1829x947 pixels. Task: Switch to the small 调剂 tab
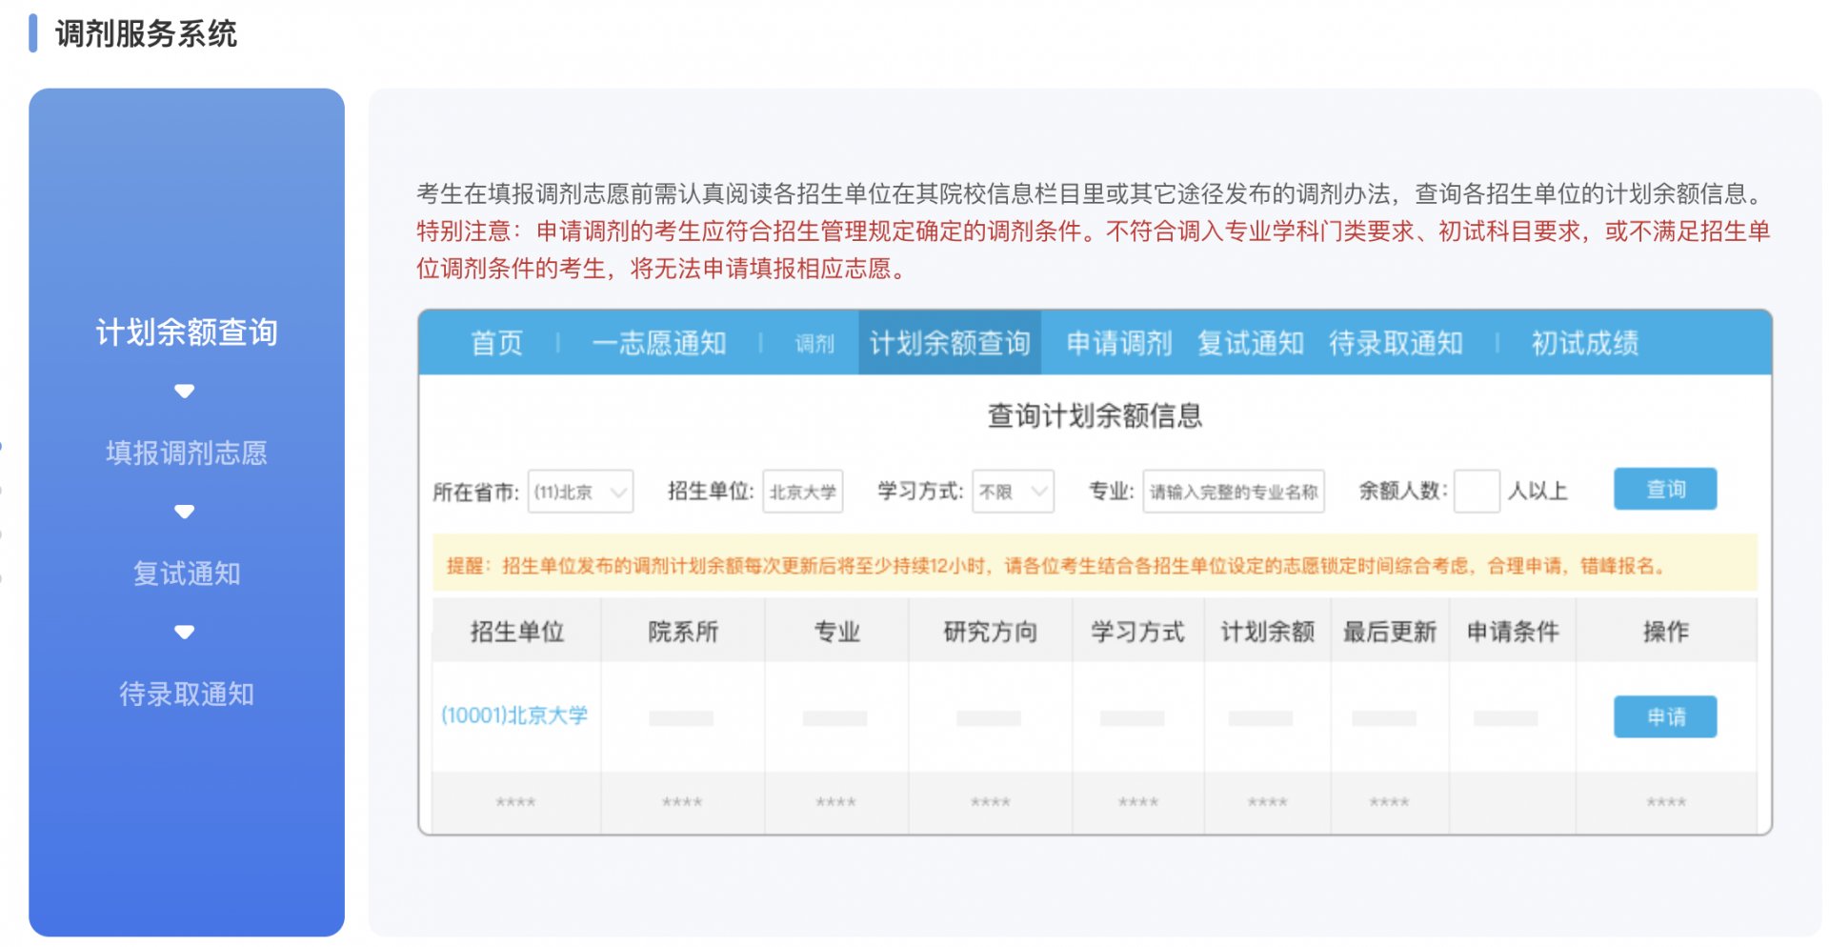point(814,344)
